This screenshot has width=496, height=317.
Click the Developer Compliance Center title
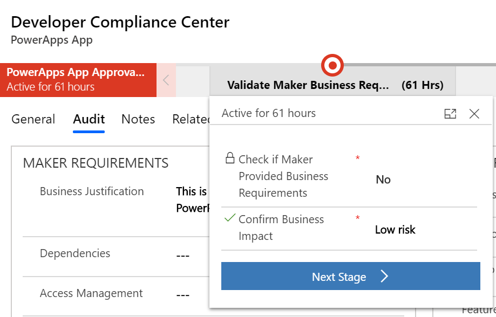[120, 22]
